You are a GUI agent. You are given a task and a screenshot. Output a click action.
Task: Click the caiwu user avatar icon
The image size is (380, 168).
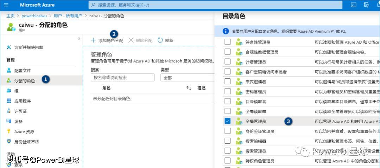(11, 27)
